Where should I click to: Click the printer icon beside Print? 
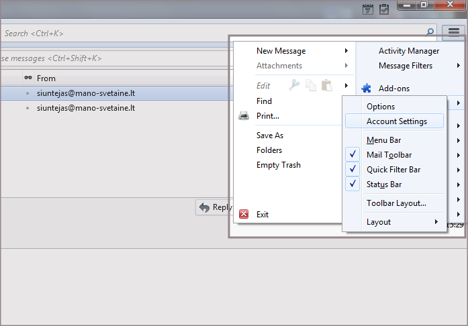[244, 116]
